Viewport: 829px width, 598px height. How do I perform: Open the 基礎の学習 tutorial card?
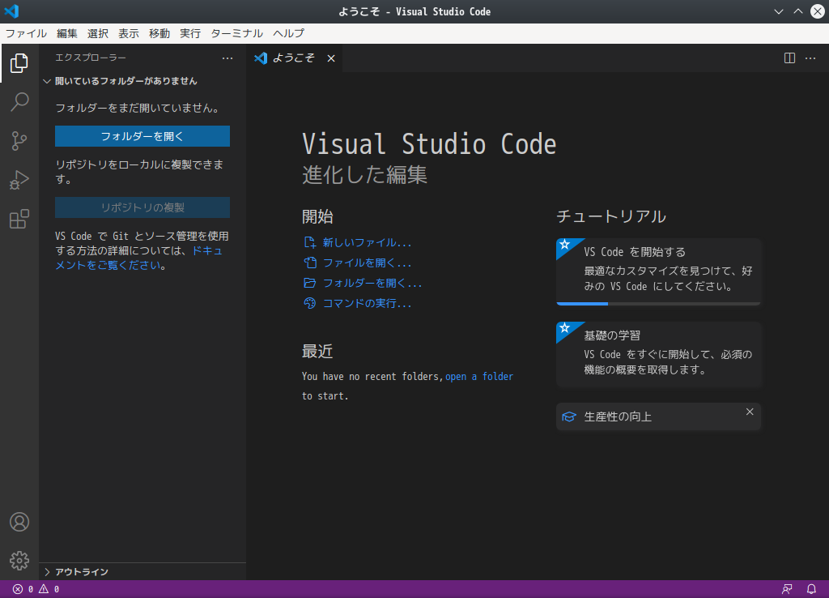click(x=658, y=354)
